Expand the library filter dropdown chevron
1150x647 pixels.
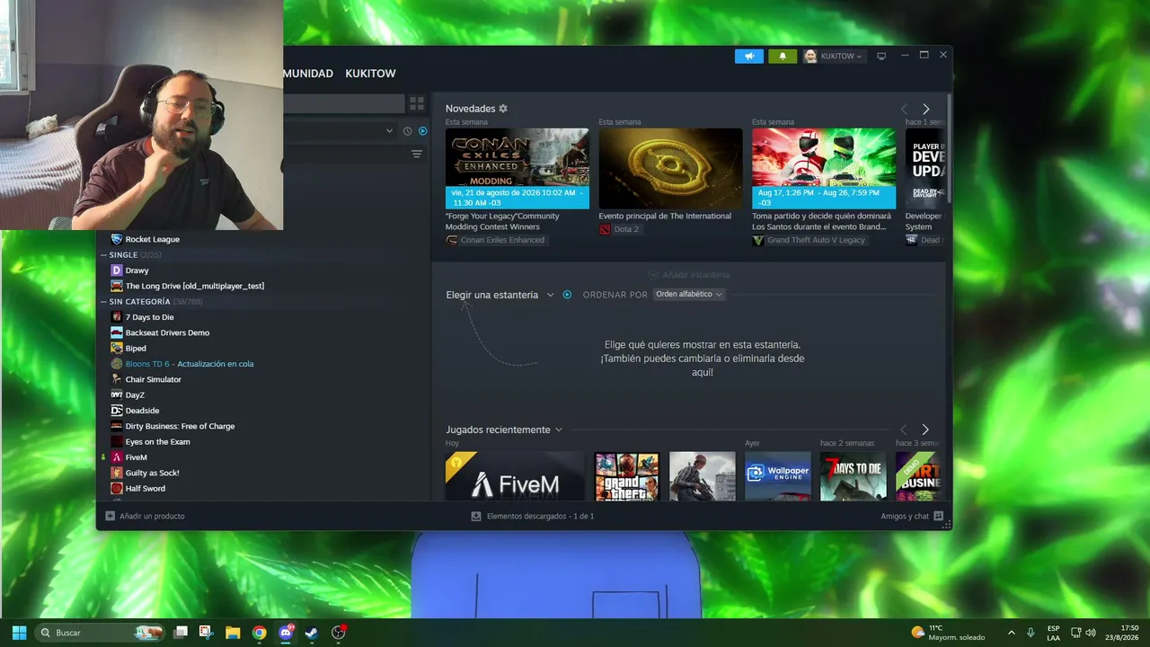click(389, 131)
